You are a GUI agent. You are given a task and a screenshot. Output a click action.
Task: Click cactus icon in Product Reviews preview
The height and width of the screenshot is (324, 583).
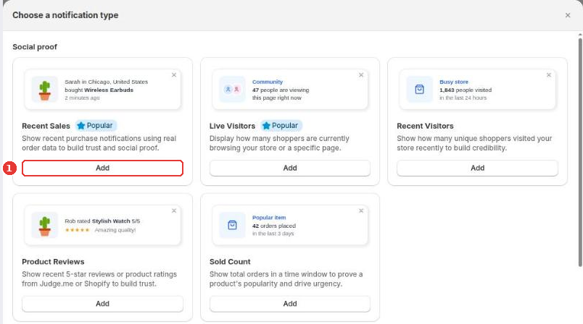pos(45,225)
